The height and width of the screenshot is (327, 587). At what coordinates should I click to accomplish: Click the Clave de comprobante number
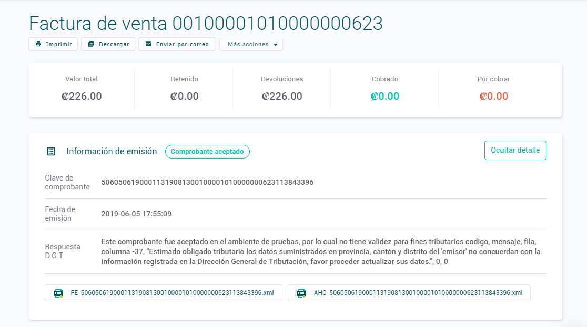coord(207,183)
